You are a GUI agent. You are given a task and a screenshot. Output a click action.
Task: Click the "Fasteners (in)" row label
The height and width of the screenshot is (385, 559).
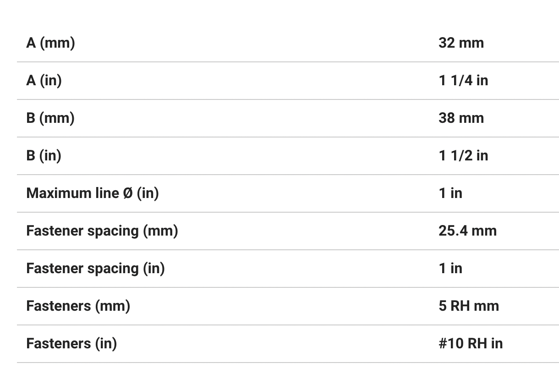[71, 344]
